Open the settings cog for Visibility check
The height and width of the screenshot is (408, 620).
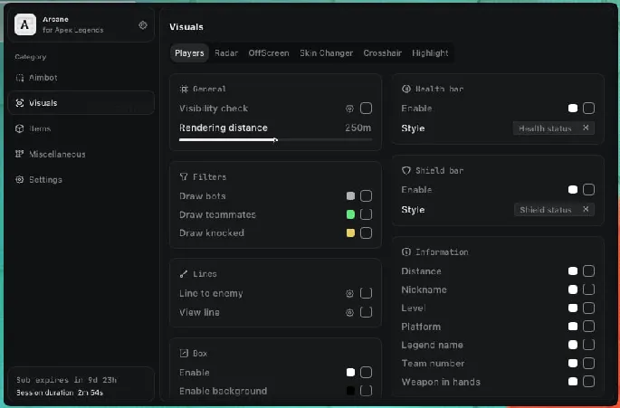point(349,109)
